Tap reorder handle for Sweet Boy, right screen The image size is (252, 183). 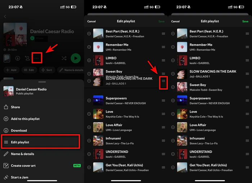pos(247,87)
